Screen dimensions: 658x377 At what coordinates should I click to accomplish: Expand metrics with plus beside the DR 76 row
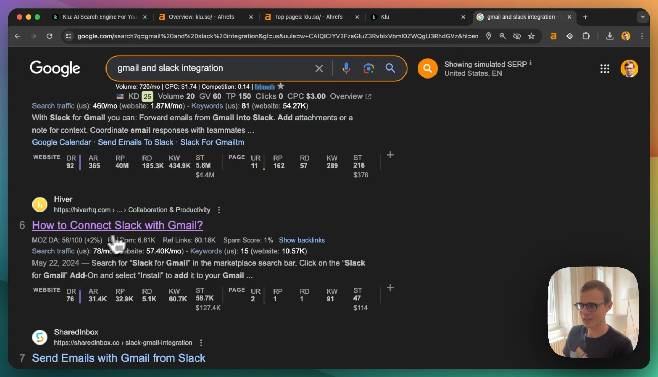click(390, 288)
